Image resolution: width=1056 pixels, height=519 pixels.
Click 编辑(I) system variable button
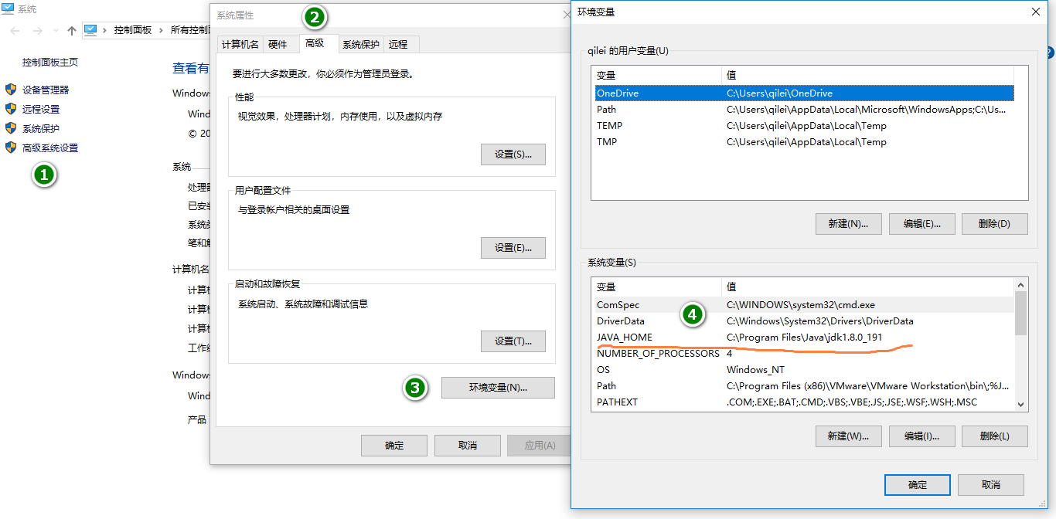point(921,436)
